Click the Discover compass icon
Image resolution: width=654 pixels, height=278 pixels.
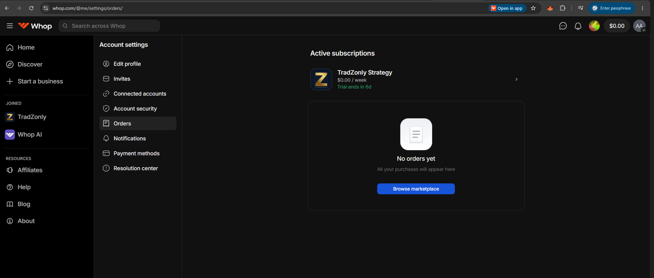[10, 64]
